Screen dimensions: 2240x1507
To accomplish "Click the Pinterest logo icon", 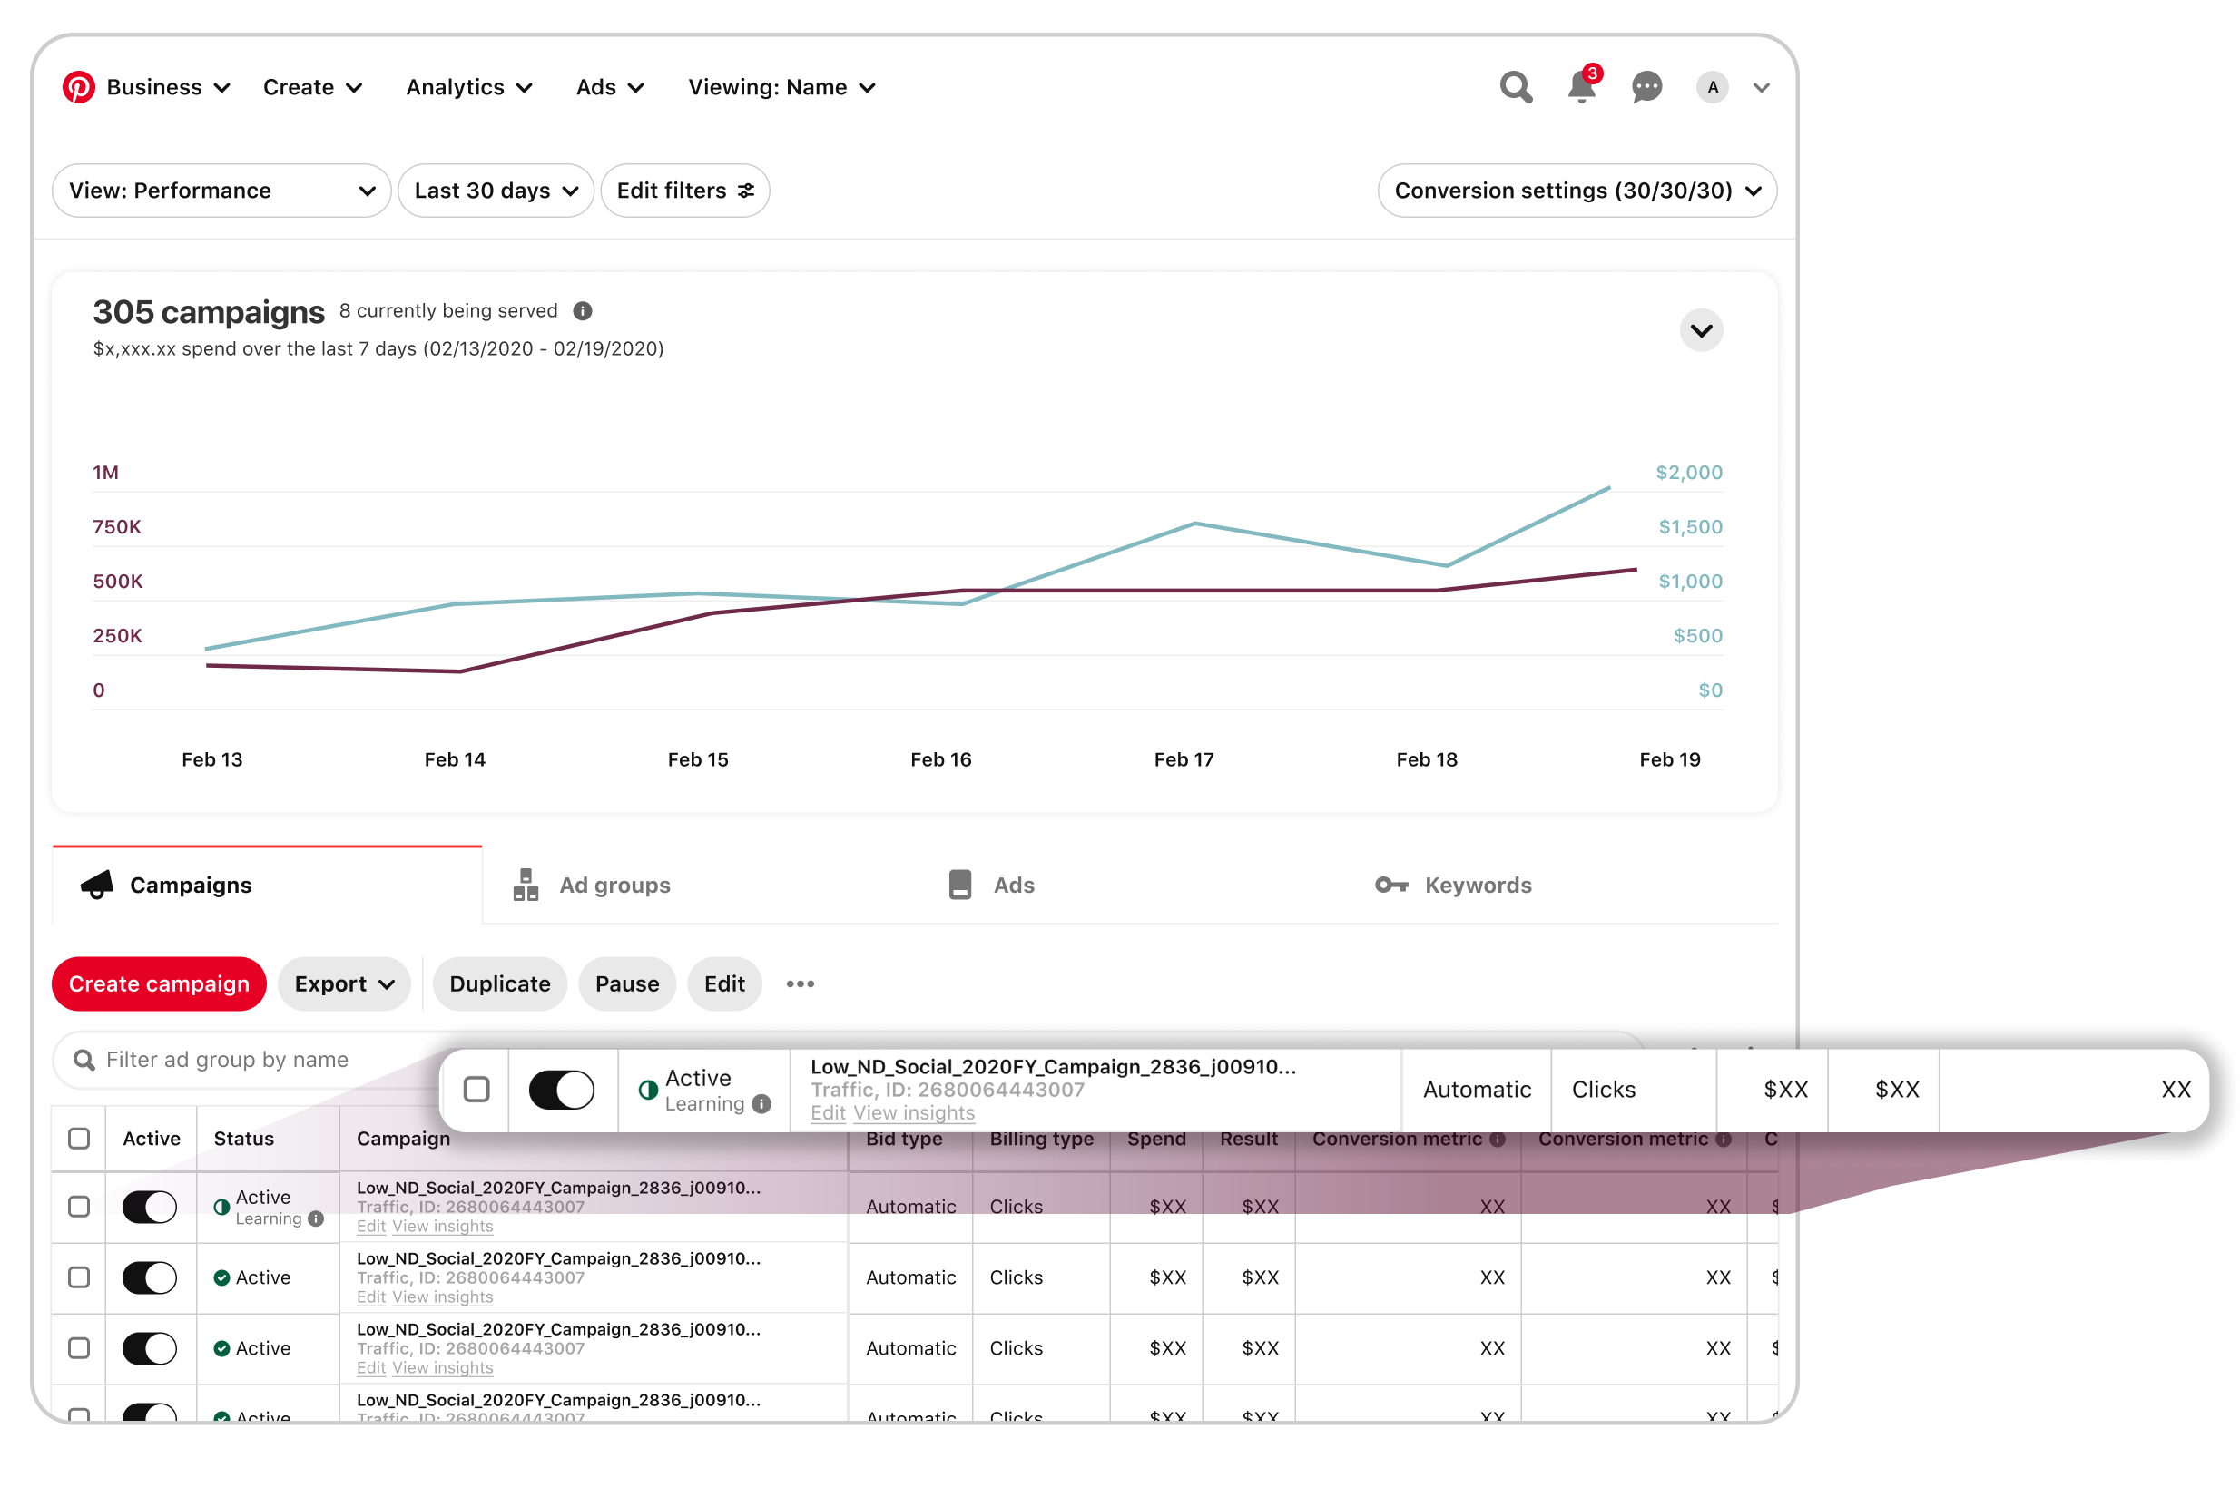I will [79, 87].
